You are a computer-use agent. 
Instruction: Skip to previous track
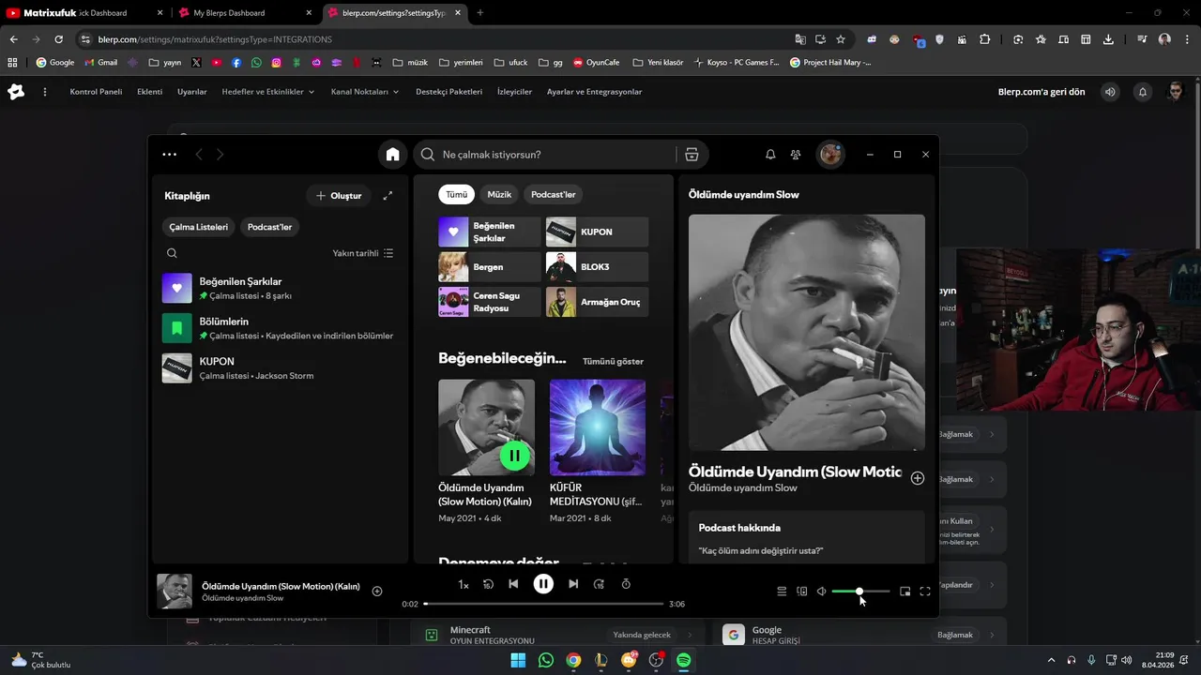(x=513, y=584)
